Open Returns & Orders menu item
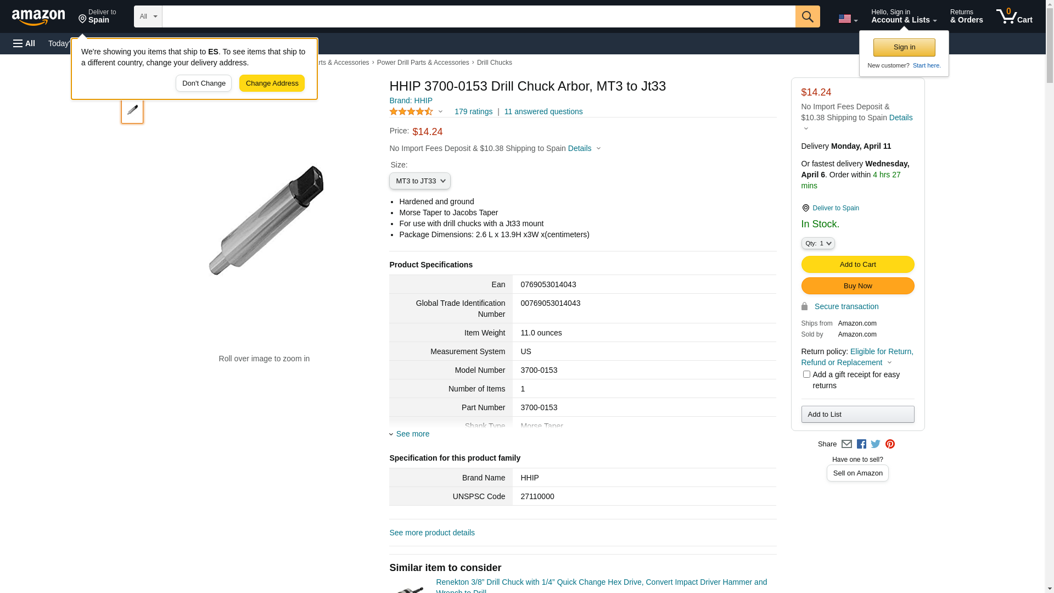 (966, 16)
